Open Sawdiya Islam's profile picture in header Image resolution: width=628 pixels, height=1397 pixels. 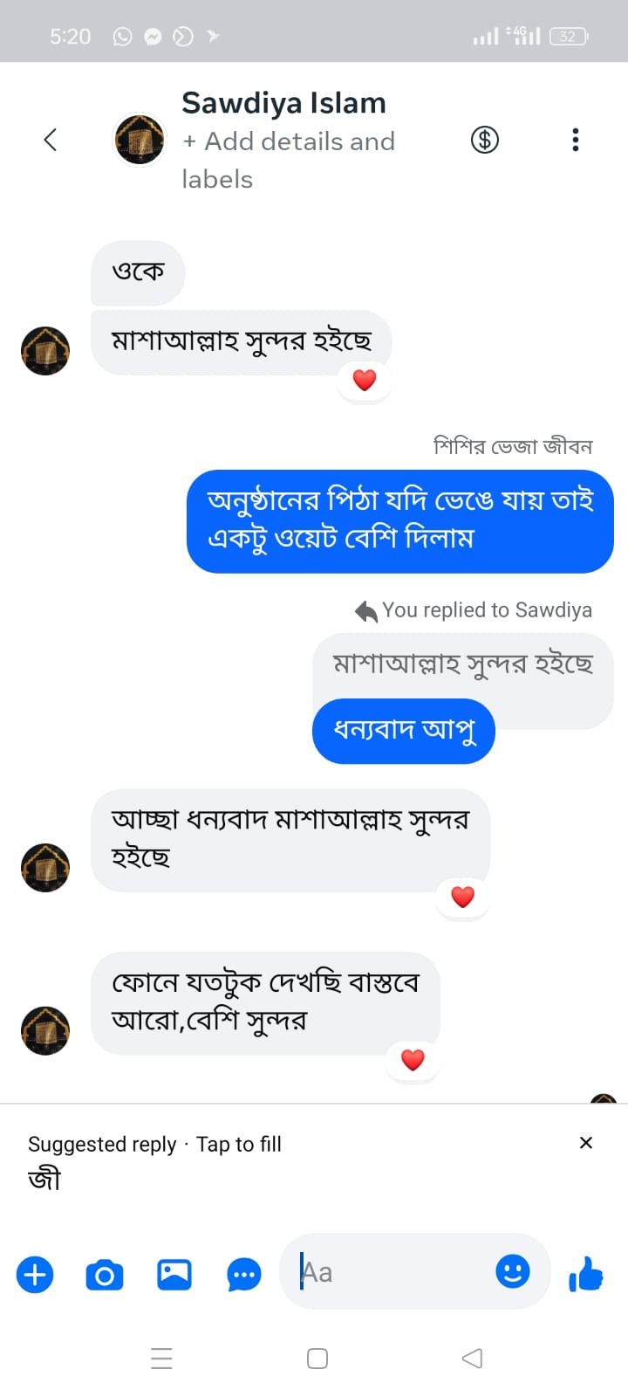(140, 140)
